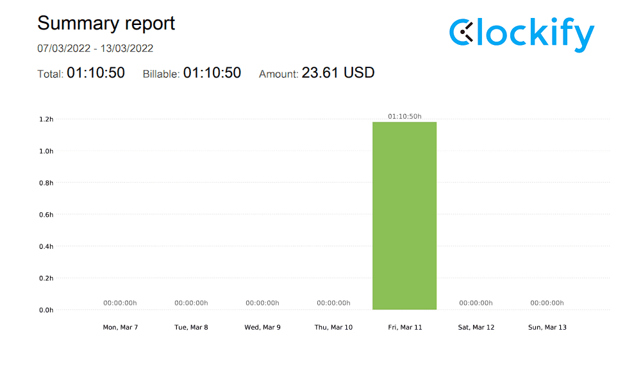Click the Sun, Mar 13 axis label
The width and height of the screenshot is (634, 381).
[x=547, y=327]
